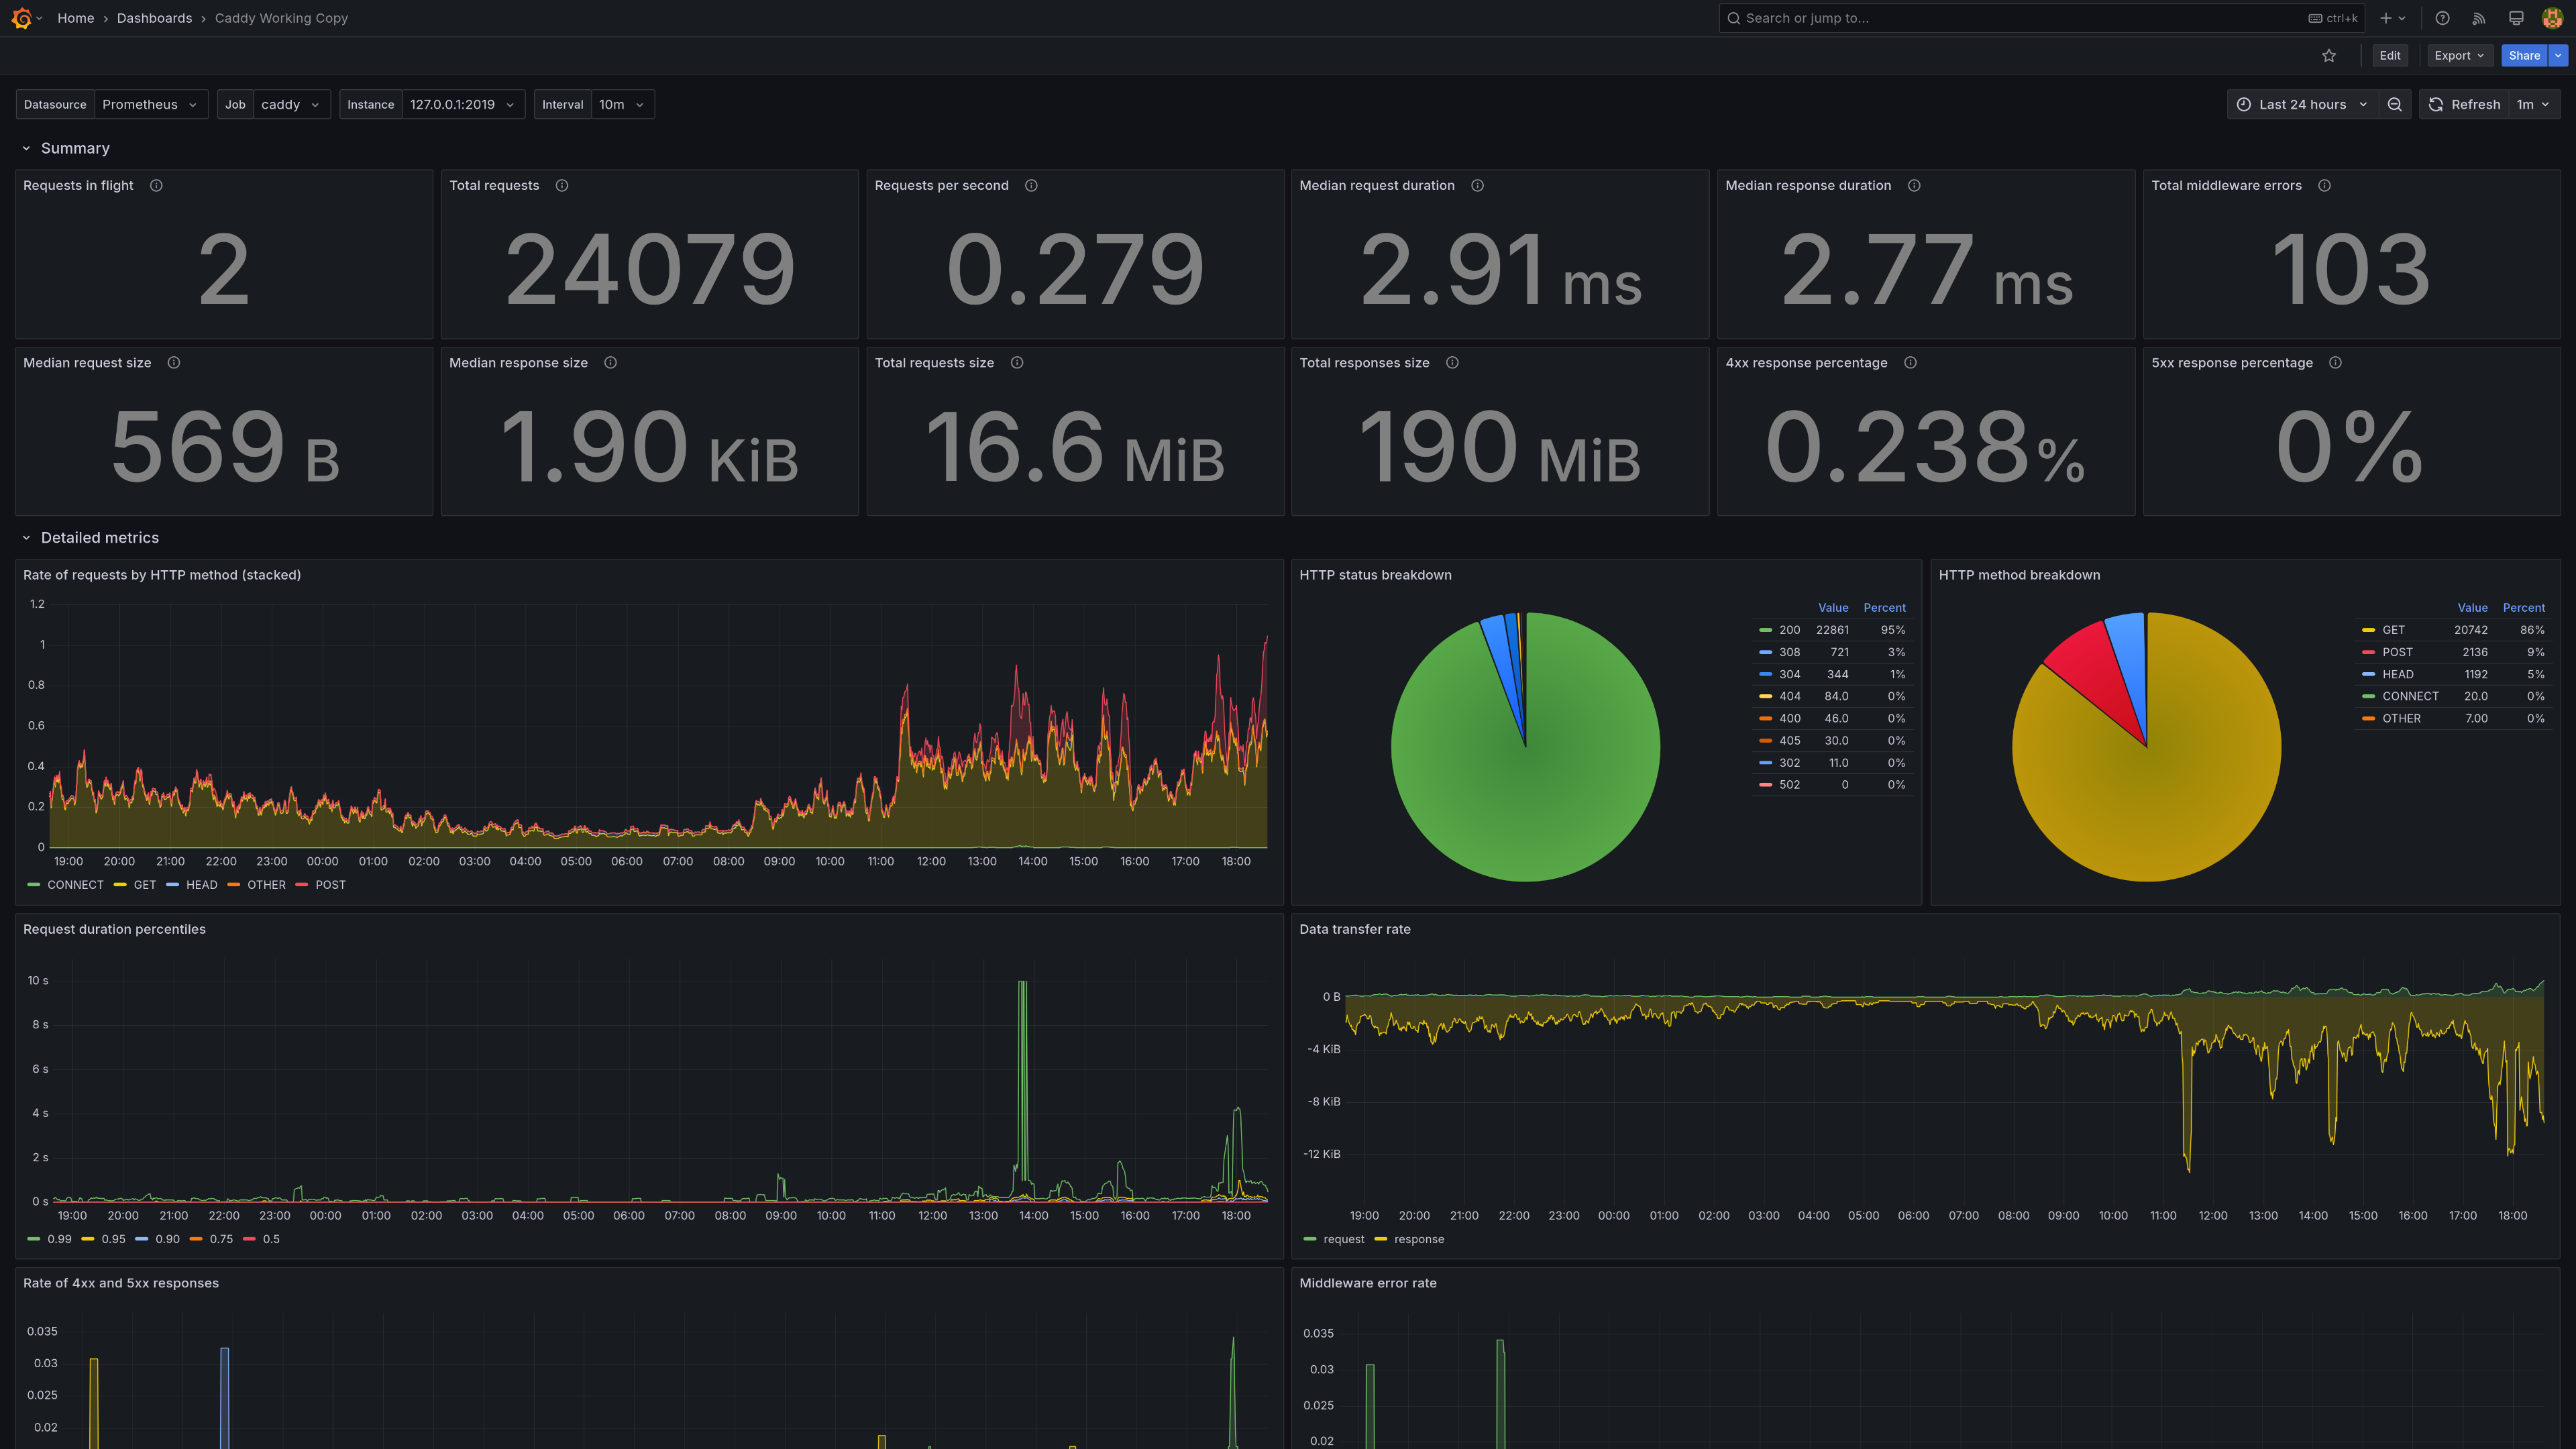Show info for Requests in flight panel
Viewport: 2576px width, 1449px height.
(x=156, y=185)
